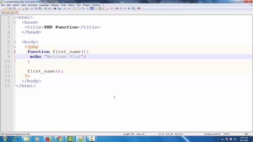Open Firefox from the Windows taskbar
This screenshot has height=142, width=253.
[48, 139]
